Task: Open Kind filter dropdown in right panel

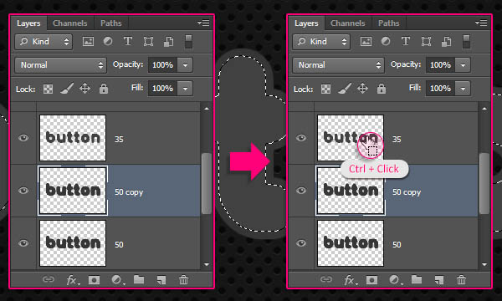Action: (x=321, y=42)
